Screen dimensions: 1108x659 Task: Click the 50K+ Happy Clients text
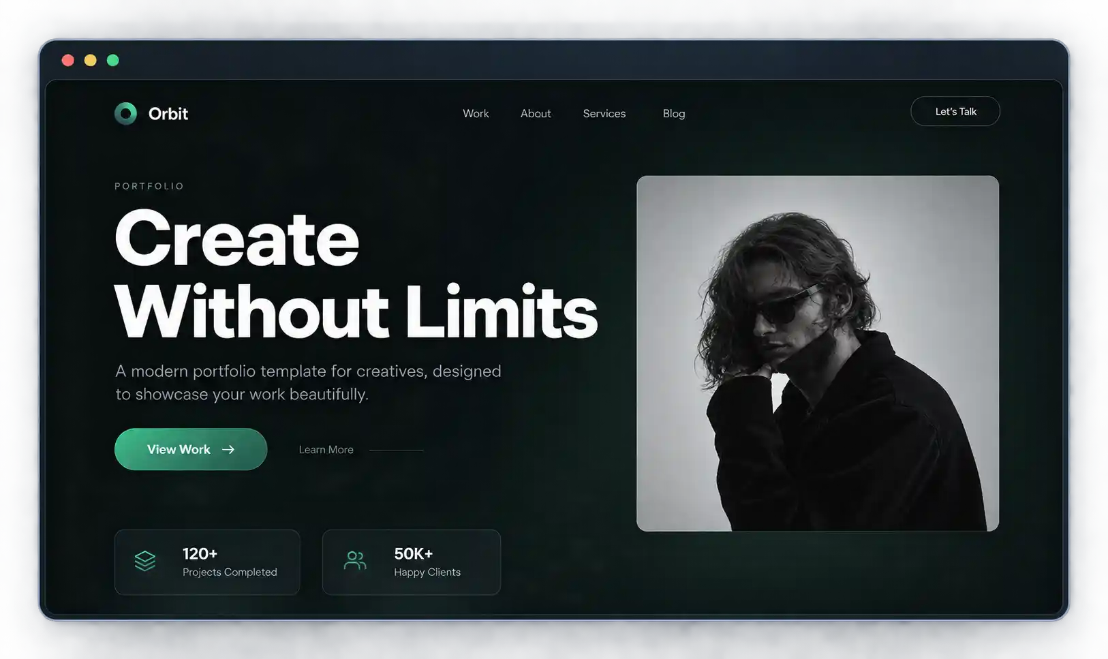point(427,562)
